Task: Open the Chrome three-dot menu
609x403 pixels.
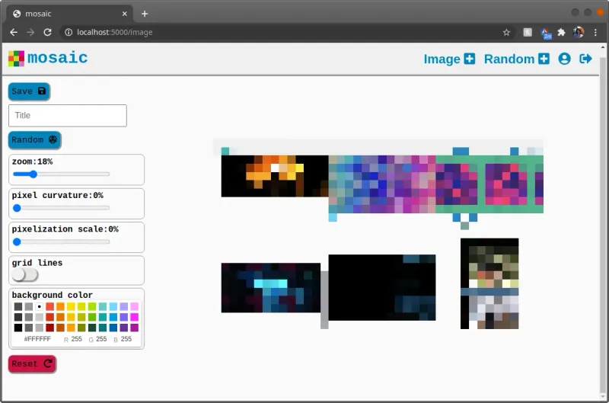Action: tap(595, 33)
